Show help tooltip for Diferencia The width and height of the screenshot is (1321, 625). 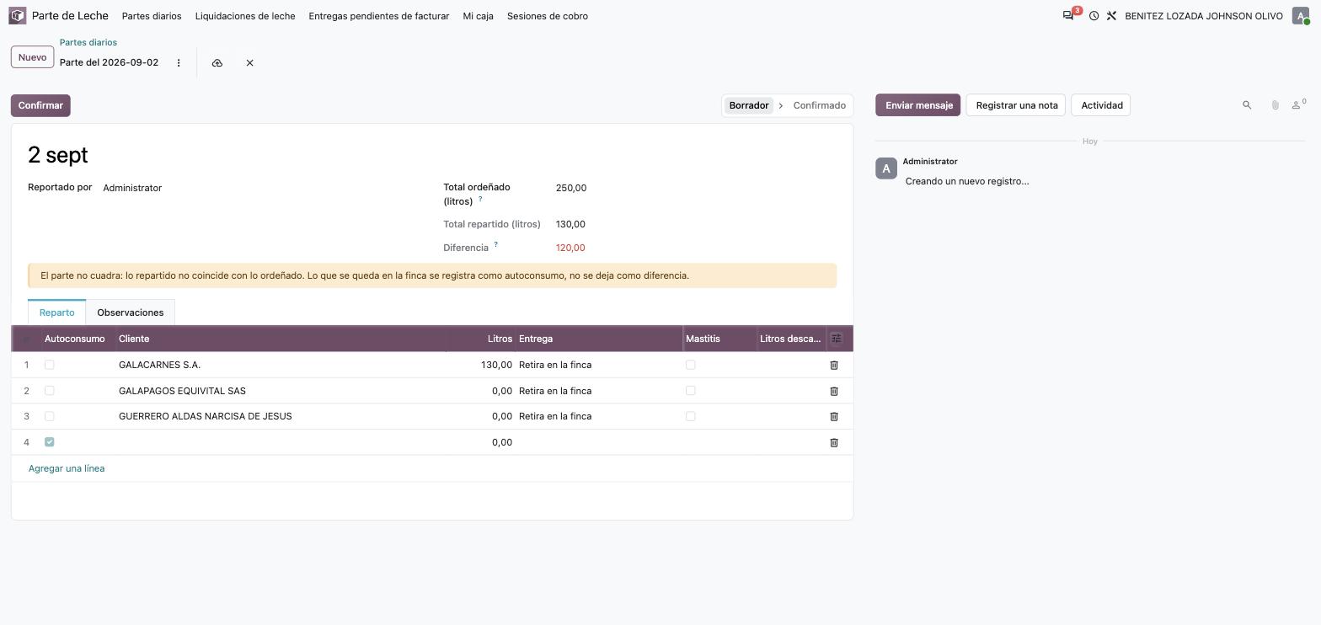pyautogui.click(x=495, y=245)
